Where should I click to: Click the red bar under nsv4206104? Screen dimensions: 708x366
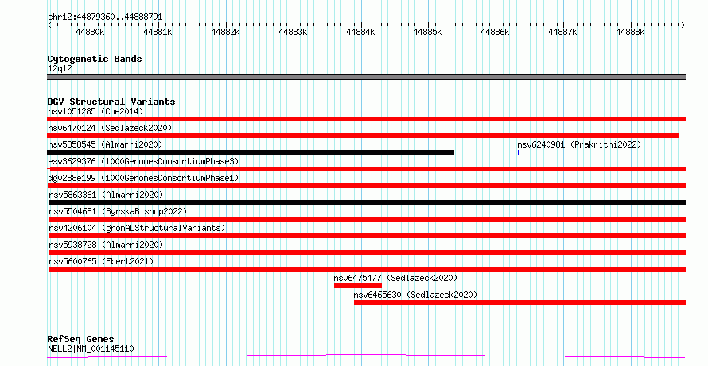pyautogui.click(x=368, y=236)
